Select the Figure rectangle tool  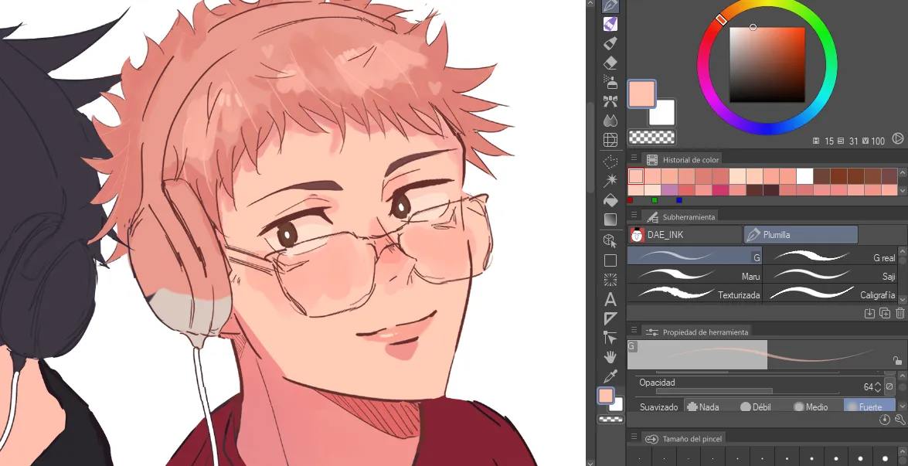[610, 260]
